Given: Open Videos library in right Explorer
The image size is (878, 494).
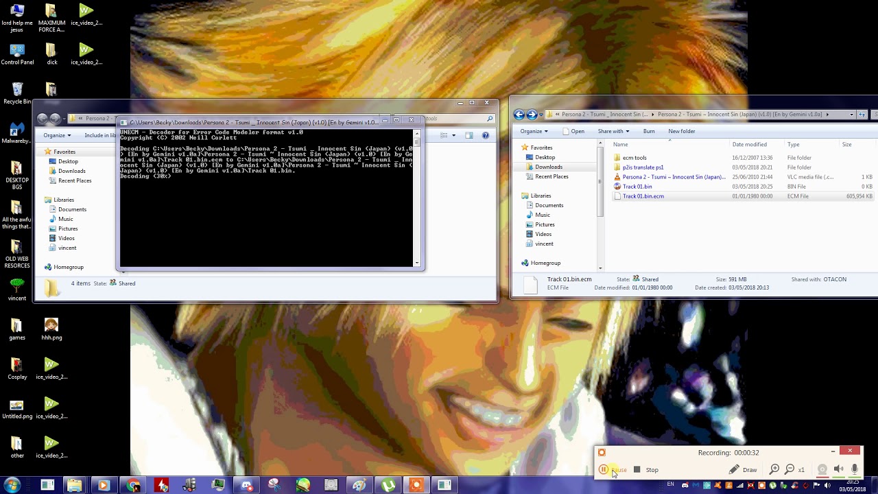Looking at the screenshot, I should point(543,234).
